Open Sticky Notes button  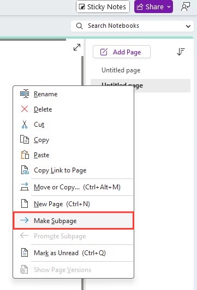tap(103, 7)
